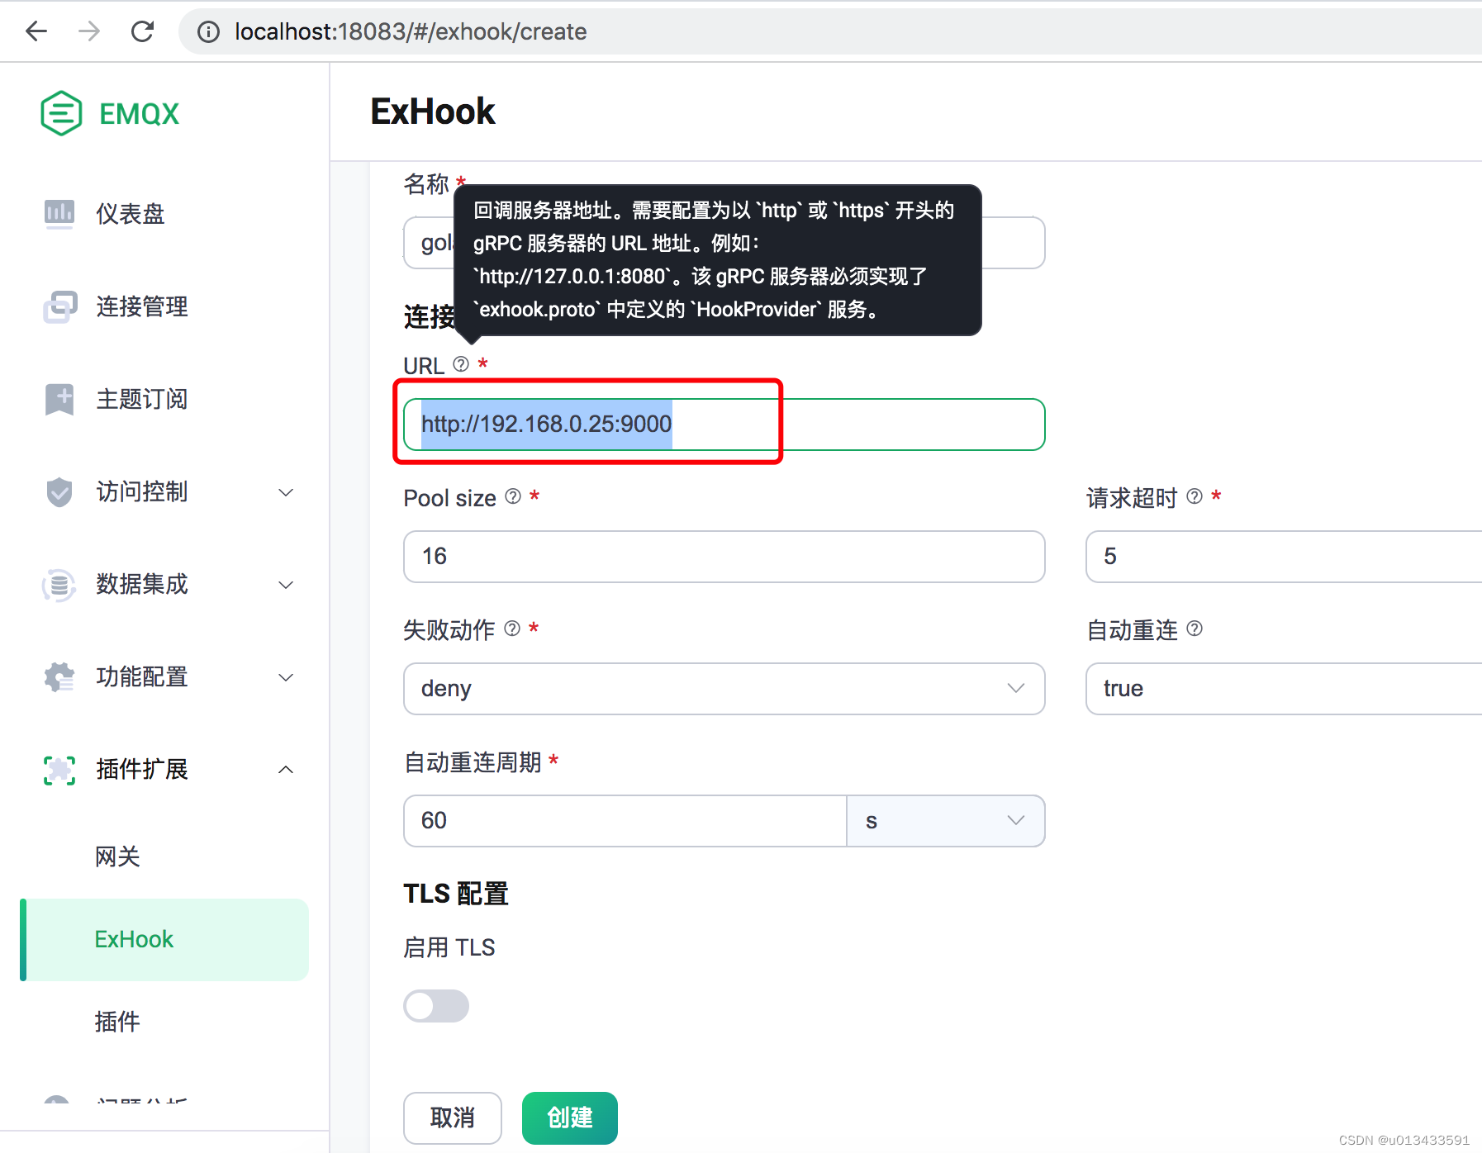Click inside the URL input field
1482x1153 pixels.
723,424
